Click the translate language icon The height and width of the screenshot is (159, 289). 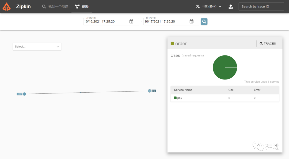pos(198,7)
